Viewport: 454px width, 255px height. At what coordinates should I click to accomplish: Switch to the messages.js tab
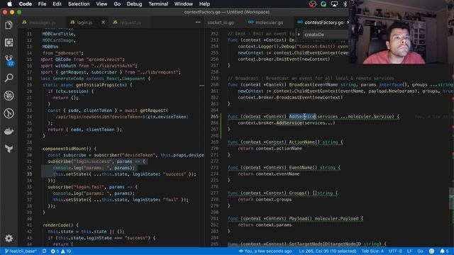pos(42,22)
